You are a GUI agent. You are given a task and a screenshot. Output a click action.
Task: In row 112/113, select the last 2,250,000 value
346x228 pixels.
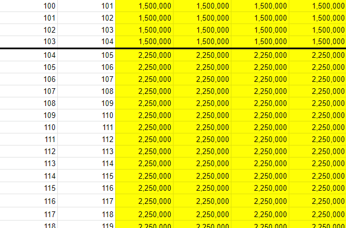click(x=318, y=151)
